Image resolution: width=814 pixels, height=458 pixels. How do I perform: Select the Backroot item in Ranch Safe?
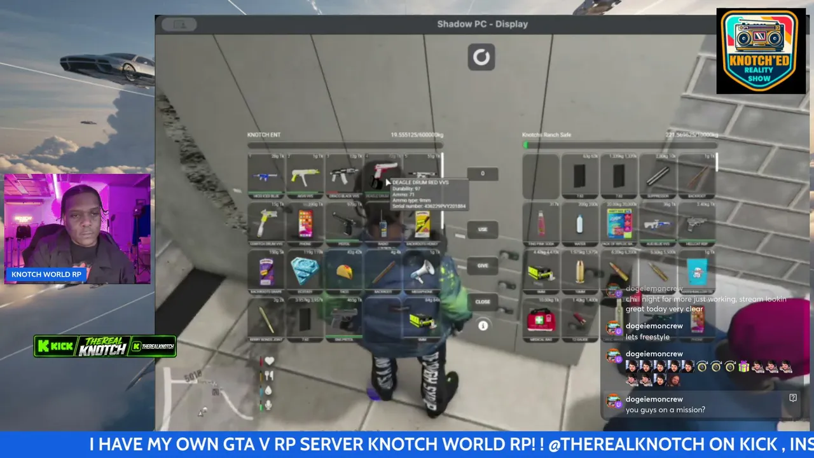pyautogui.click(x=696, y=176)
